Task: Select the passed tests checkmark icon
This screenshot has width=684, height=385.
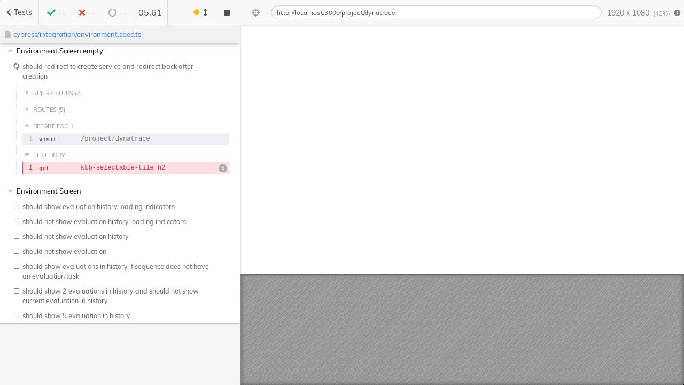Action: click(51, 12)
